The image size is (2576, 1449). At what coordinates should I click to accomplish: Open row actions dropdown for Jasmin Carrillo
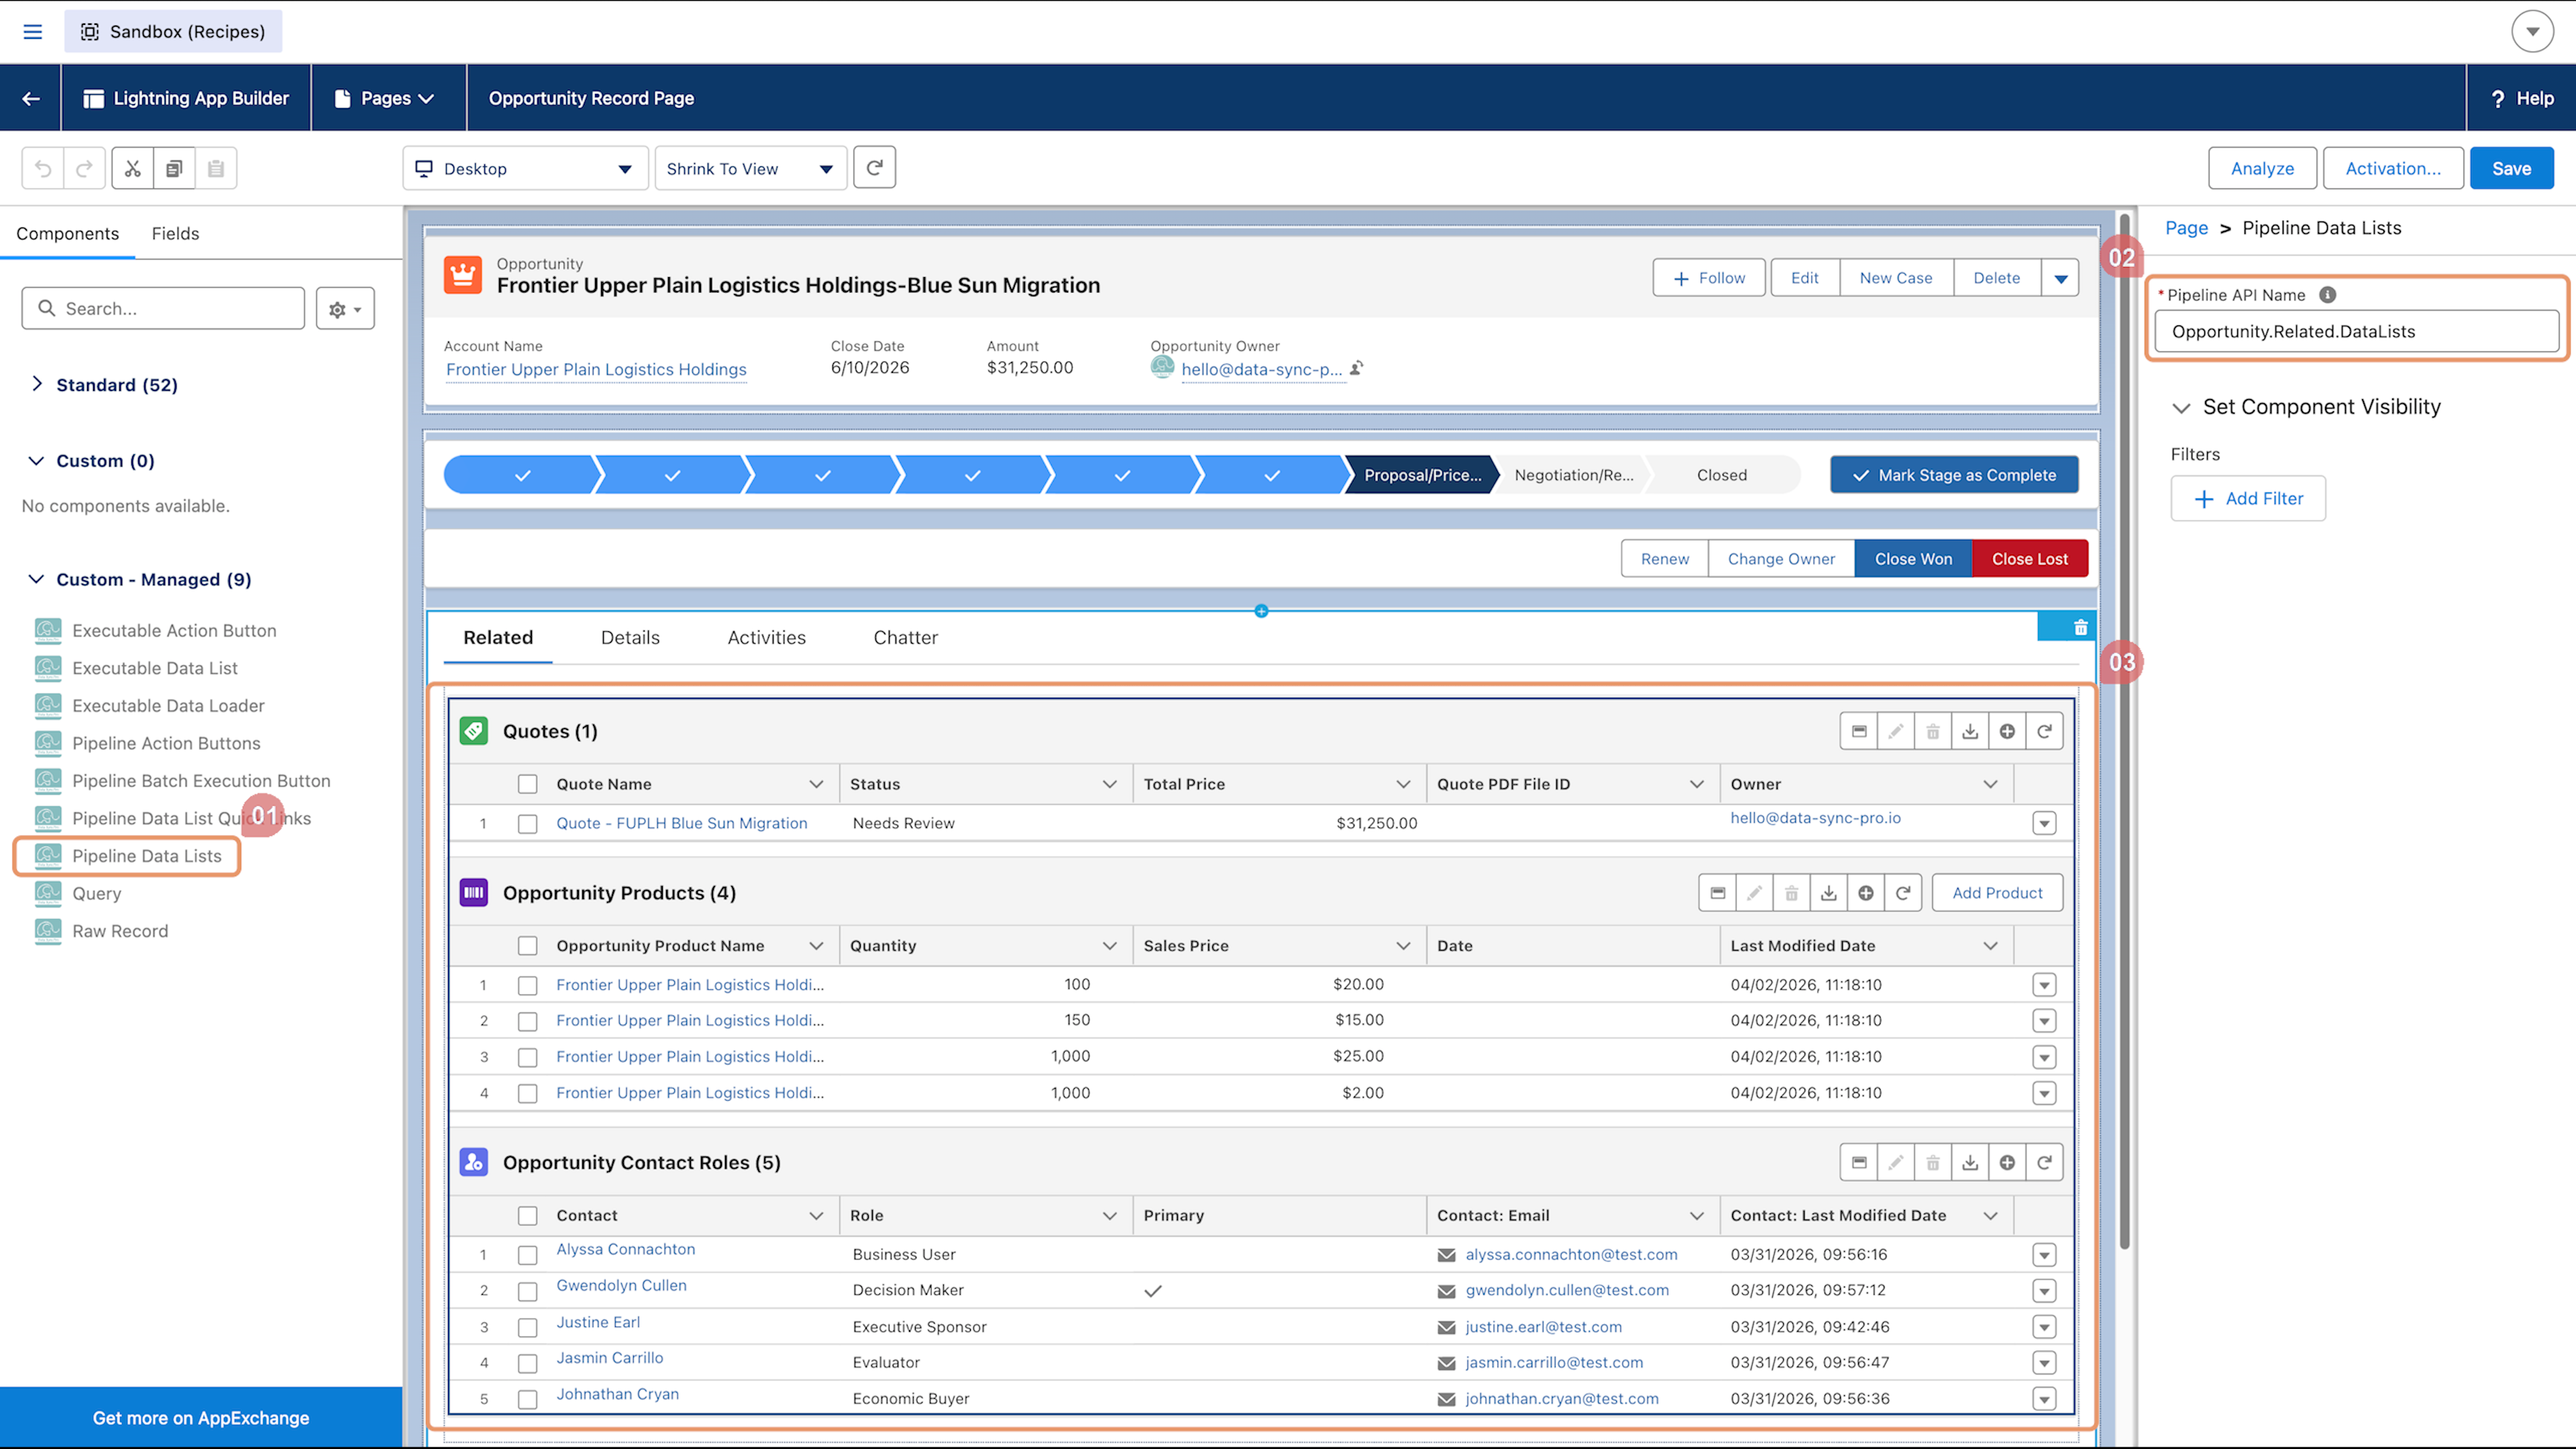tap(2044, 1363)
